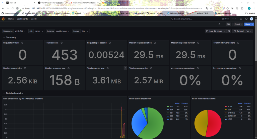The width and height of the screenshot is (257, 139).
Task: Click the Edit dashboard button
Action: click(228, 24)
